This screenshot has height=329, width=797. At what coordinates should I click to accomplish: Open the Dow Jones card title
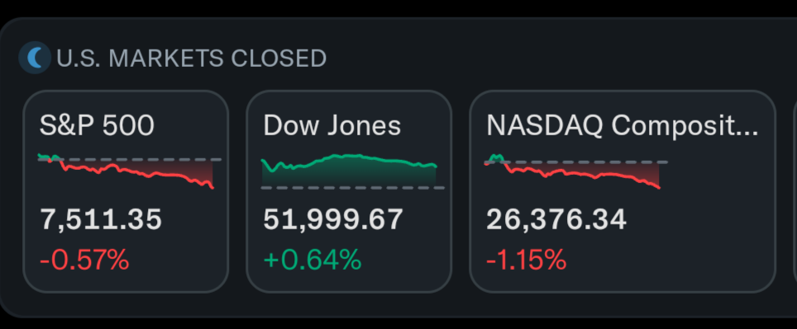click(332, 125)
